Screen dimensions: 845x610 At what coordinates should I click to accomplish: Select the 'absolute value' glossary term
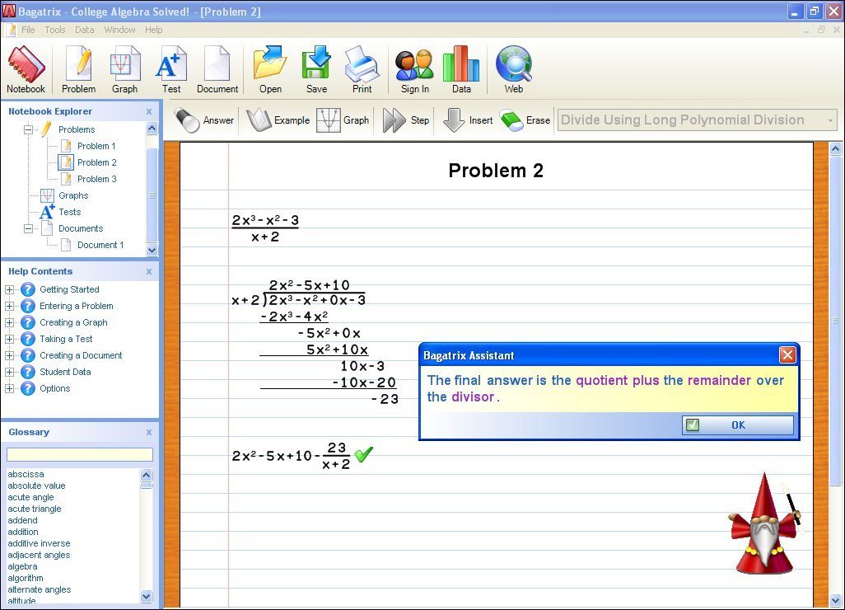(x=36, y=486)
